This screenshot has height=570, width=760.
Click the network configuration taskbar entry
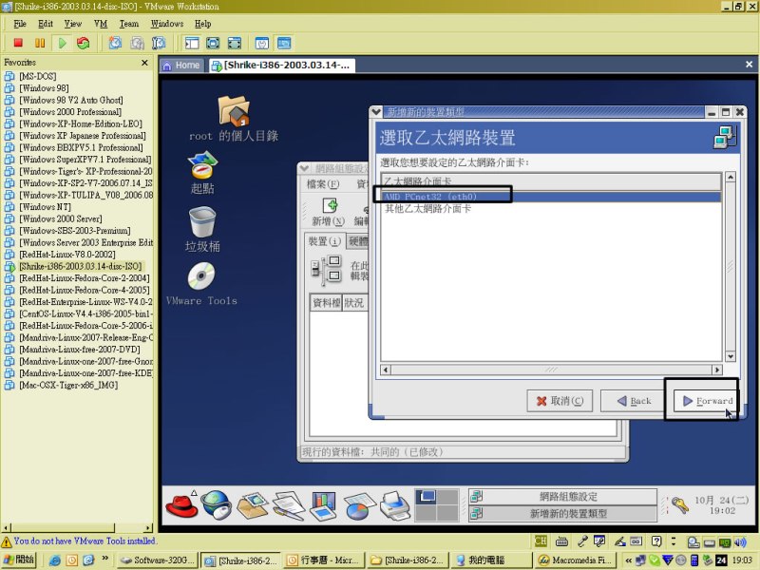click(562, 496)
